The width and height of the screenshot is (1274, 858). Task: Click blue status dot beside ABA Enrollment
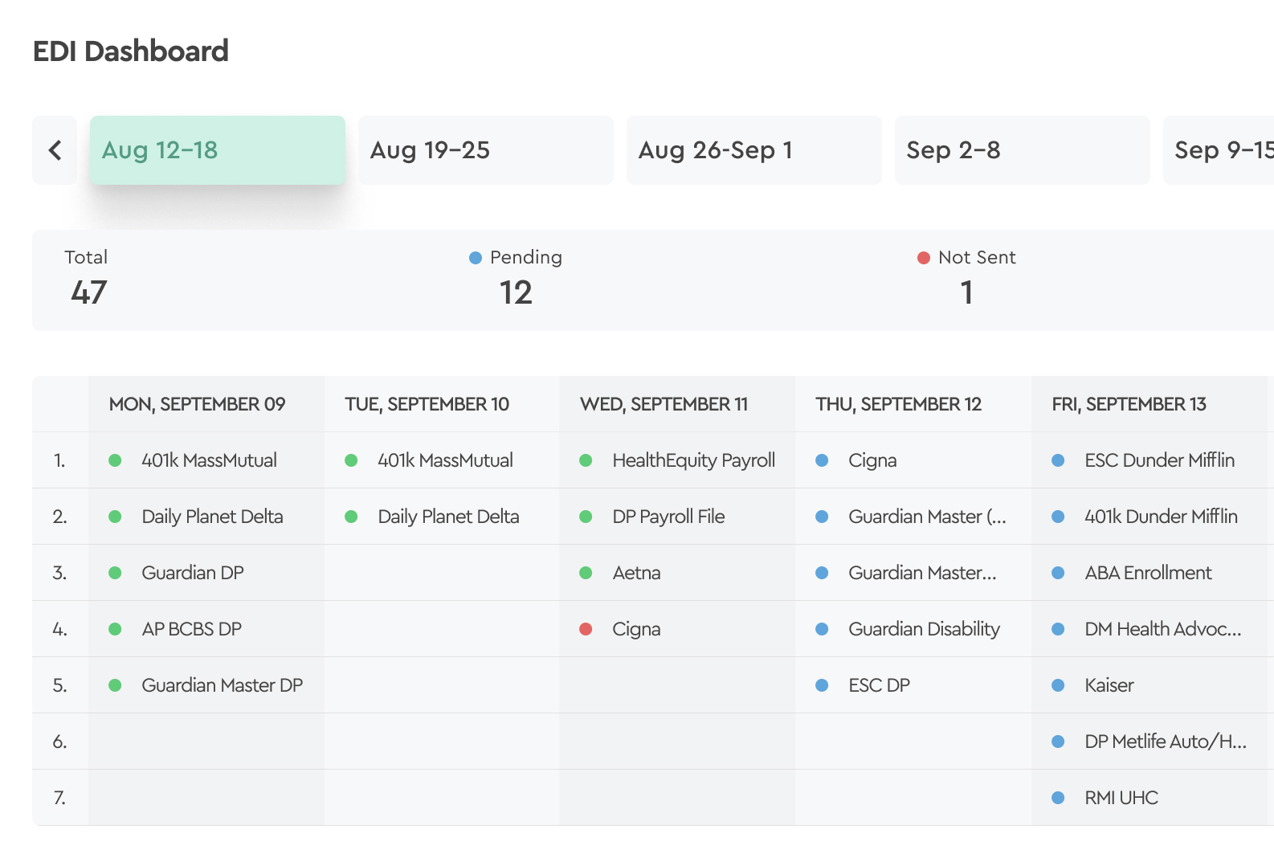1058,573
